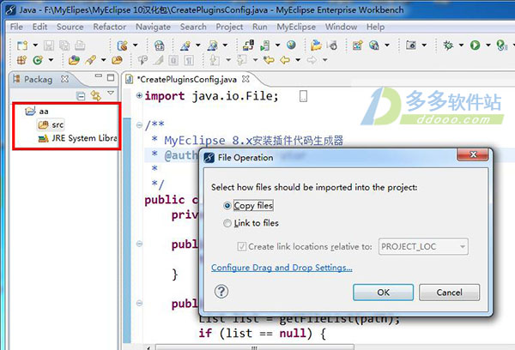The height and width of the screenshot is (350, 515).
Task: Click the New Java Package icon
Action: coord(21,60)
